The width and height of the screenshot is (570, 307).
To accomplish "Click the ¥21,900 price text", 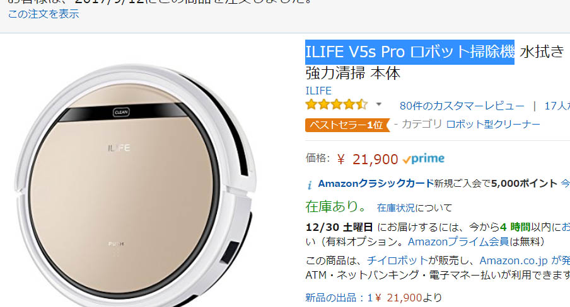I will [x=368, y=159].
